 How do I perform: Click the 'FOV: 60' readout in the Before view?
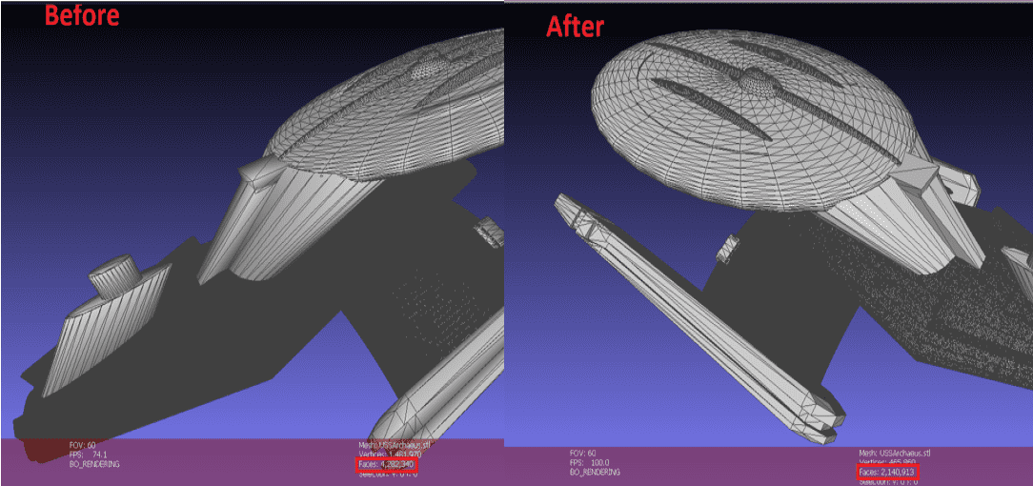82,445
